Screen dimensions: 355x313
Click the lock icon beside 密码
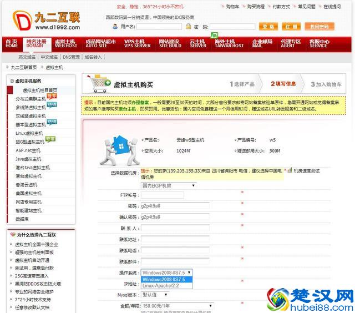pos(188,27)
